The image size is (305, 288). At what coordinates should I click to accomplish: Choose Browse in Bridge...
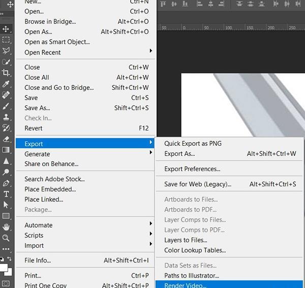tap(85, 21)
